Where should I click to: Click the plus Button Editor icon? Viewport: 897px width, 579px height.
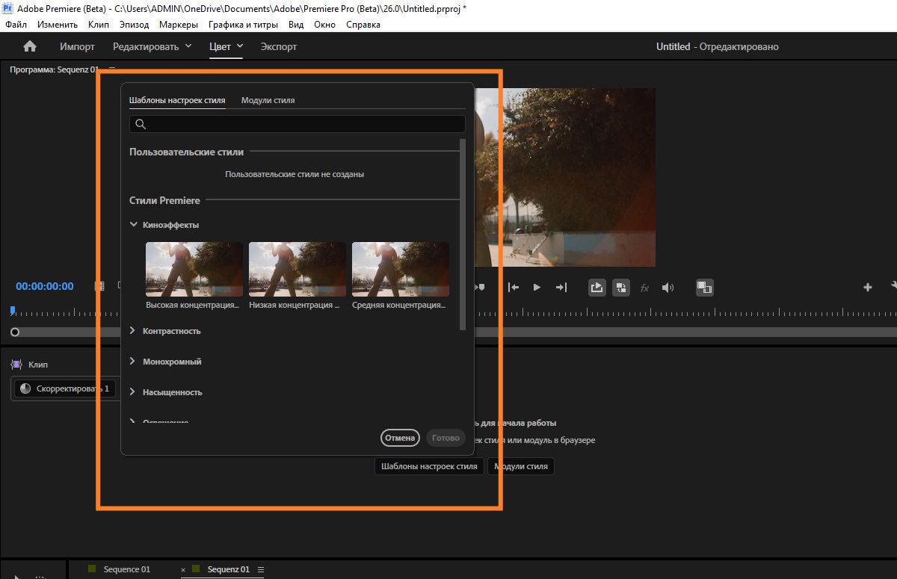[x=868, y=288]
